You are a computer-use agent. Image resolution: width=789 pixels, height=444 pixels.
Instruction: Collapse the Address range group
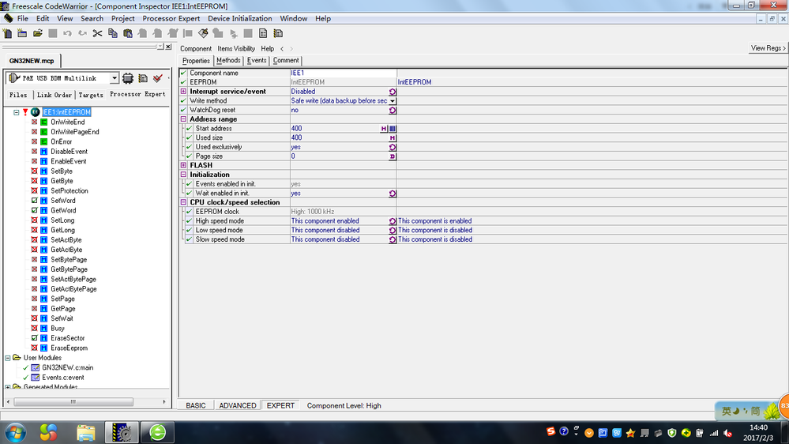coord(184,119)
